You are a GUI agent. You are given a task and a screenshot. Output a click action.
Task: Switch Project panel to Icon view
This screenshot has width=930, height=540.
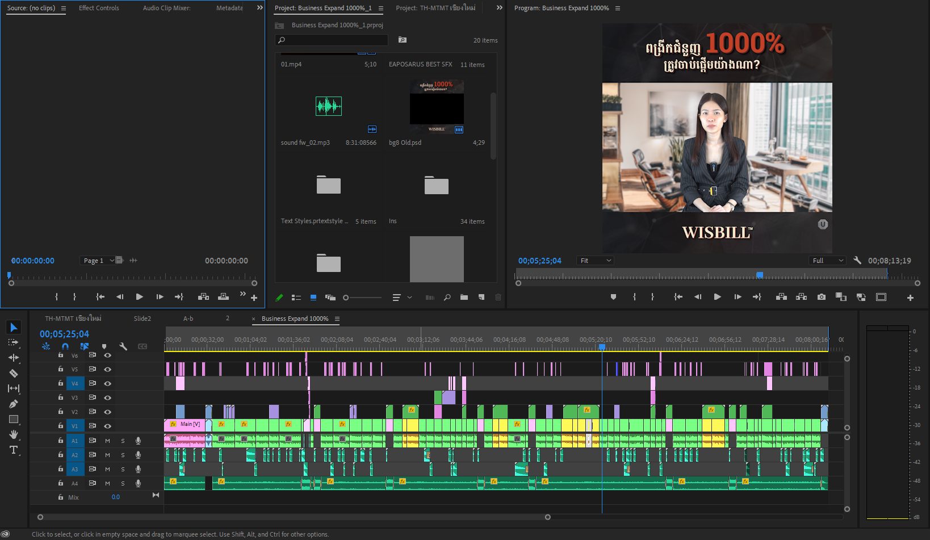click(313, 298)
